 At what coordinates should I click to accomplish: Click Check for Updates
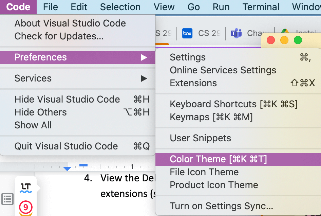pos(60,36)
